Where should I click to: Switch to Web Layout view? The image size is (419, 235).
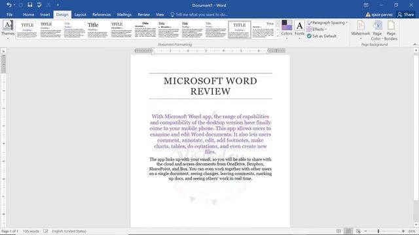358,231
